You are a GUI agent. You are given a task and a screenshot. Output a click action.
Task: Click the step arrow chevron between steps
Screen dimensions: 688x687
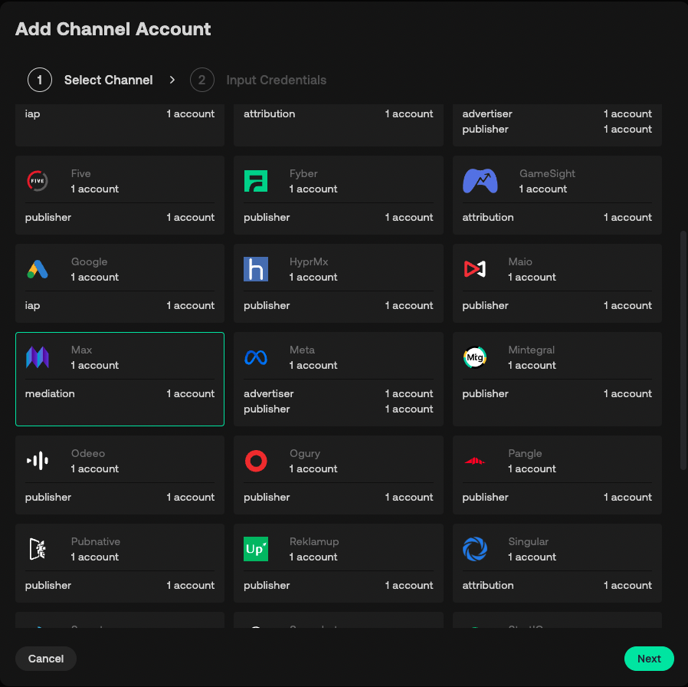[x=172, y=80]
